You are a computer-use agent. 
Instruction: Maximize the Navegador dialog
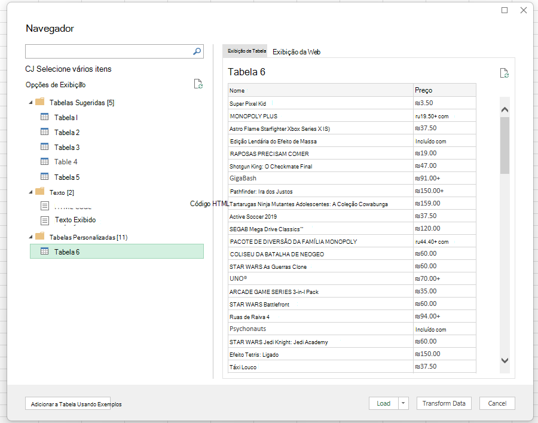pos(505,10)
